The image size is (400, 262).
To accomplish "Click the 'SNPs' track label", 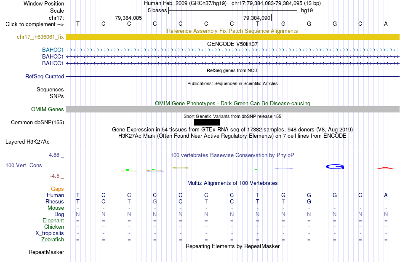I will (57, 96).
